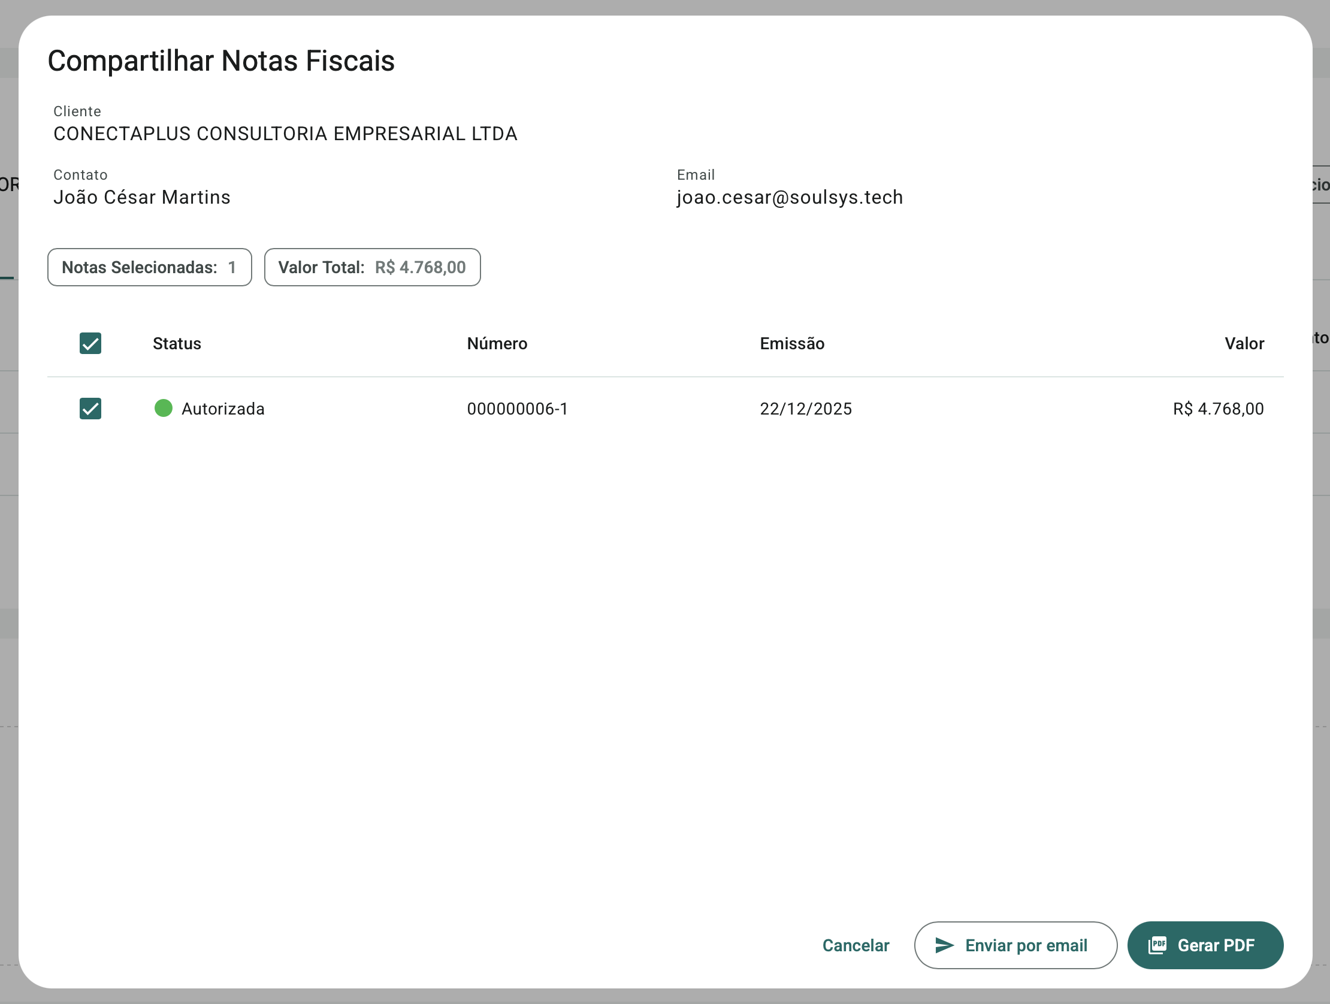
Task: Click the Valor Total chip
Action: [x=371, y=268]
